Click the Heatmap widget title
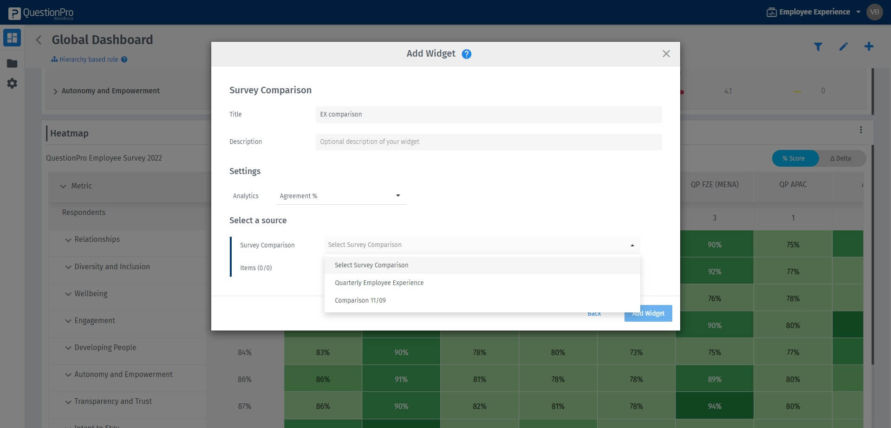The width and height of the screenshot is (891, 428). coord(69,134)
